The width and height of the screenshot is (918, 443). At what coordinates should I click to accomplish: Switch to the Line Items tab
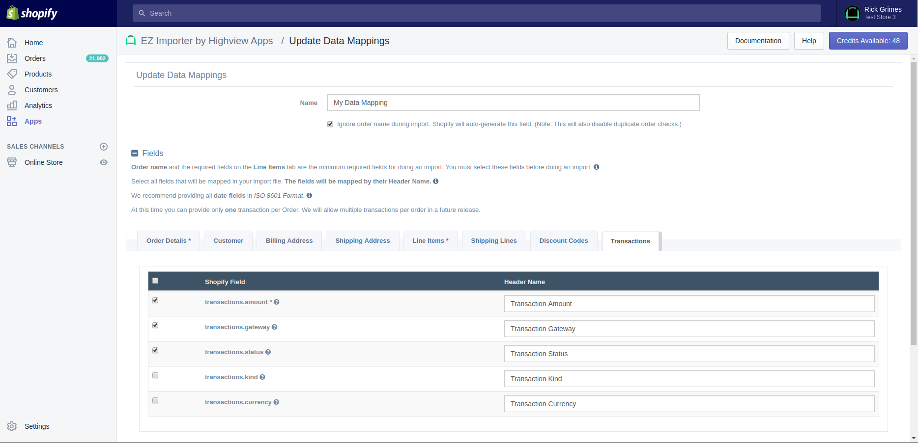pos(430,241)
